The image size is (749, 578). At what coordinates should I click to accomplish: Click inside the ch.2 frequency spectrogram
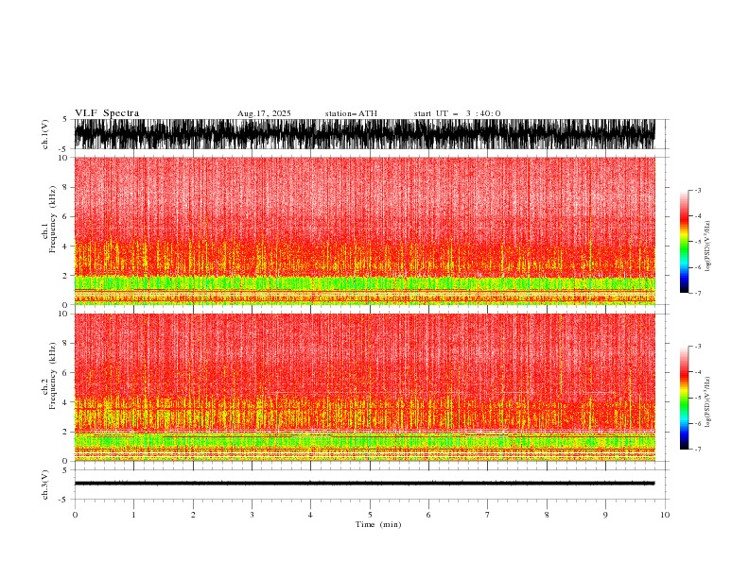coord(364,387)
